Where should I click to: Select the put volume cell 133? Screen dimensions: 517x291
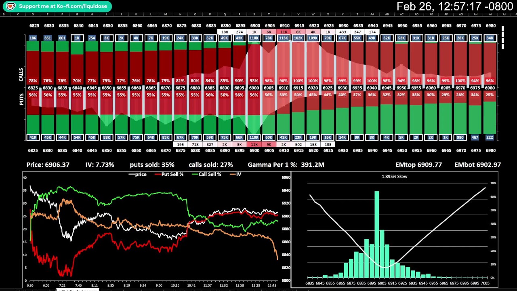[x=328, y=144]
